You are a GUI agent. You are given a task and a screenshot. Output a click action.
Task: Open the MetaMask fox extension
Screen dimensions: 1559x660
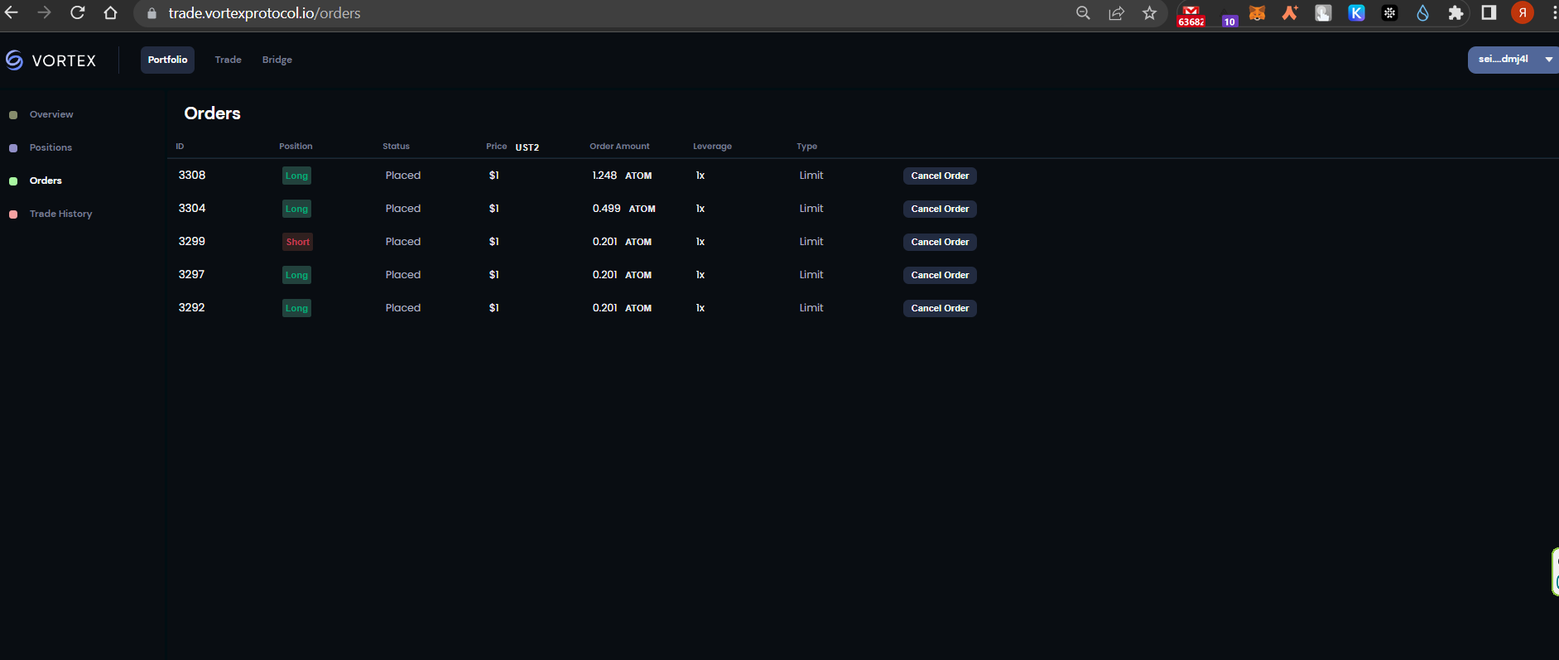(x=1257, y=13)
